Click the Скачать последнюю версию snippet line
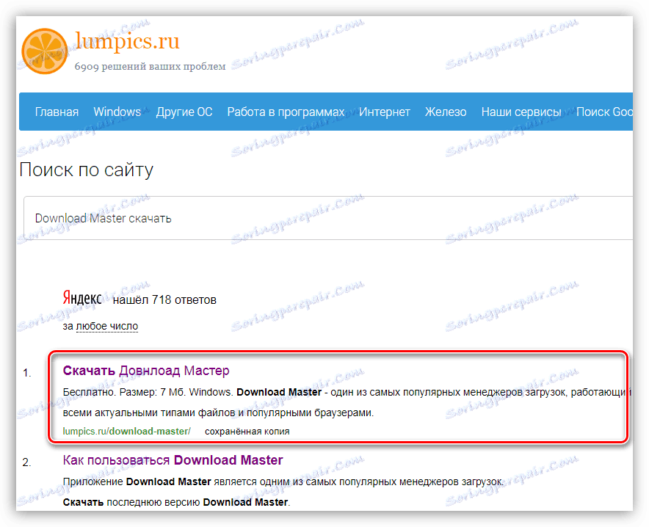649x527 pixels. tap(177, 502)
